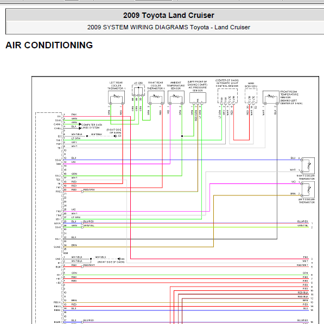Screen dimensions: 324x324
Task: Click the wire junction dot below Ambient Temperature Sensor
Action: pyautogui.click(x=182, y=136)
